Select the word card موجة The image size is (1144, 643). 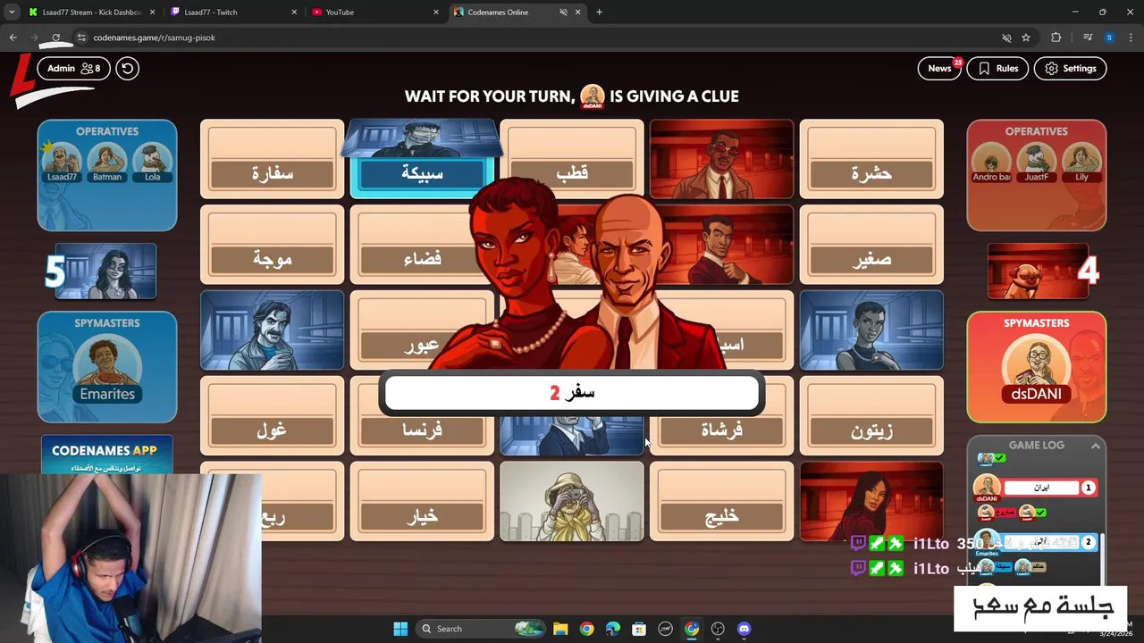pos(273,245)
